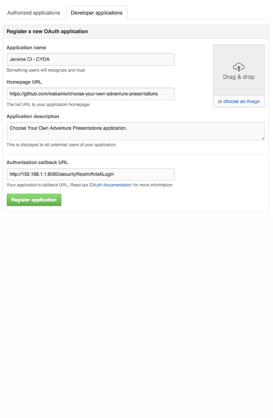Screen dimensions: 273x418
Task: Click the cloud upload icon
Action: 239,67
